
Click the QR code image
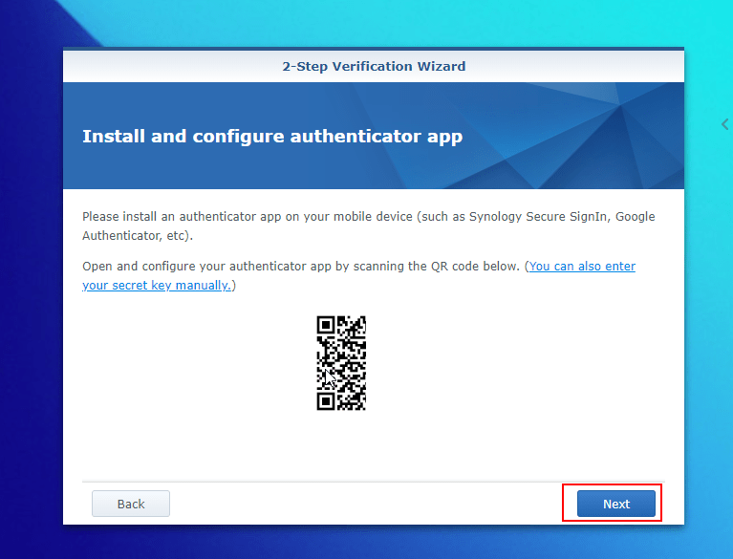point(341,363)
